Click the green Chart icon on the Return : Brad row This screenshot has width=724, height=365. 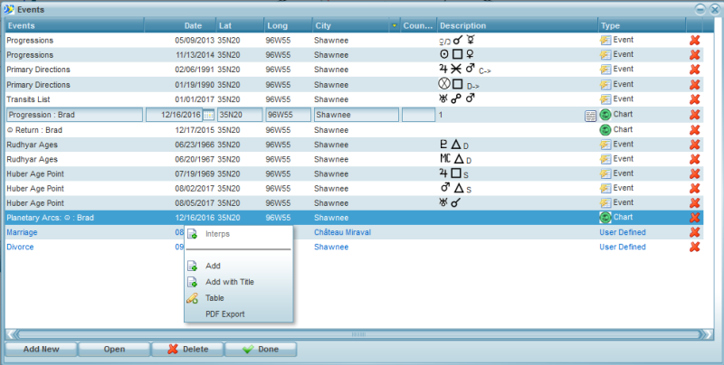pyautogui.click(x=605, y=129)
